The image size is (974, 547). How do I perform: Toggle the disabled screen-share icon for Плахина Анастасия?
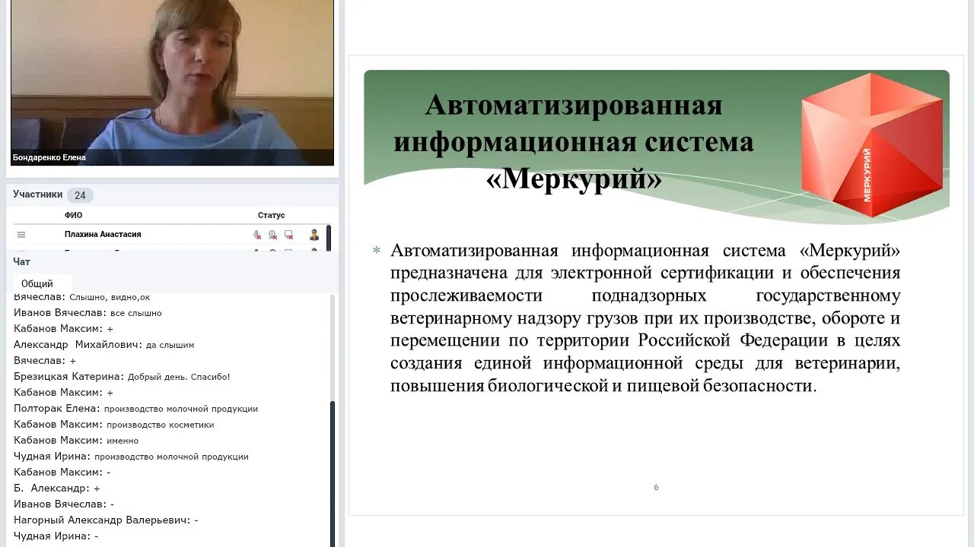tap(288, 235)
